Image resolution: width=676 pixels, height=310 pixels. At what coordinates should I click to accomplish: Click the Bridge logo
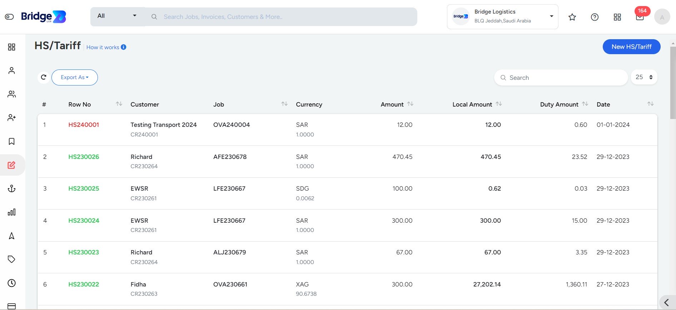point(44,17)
